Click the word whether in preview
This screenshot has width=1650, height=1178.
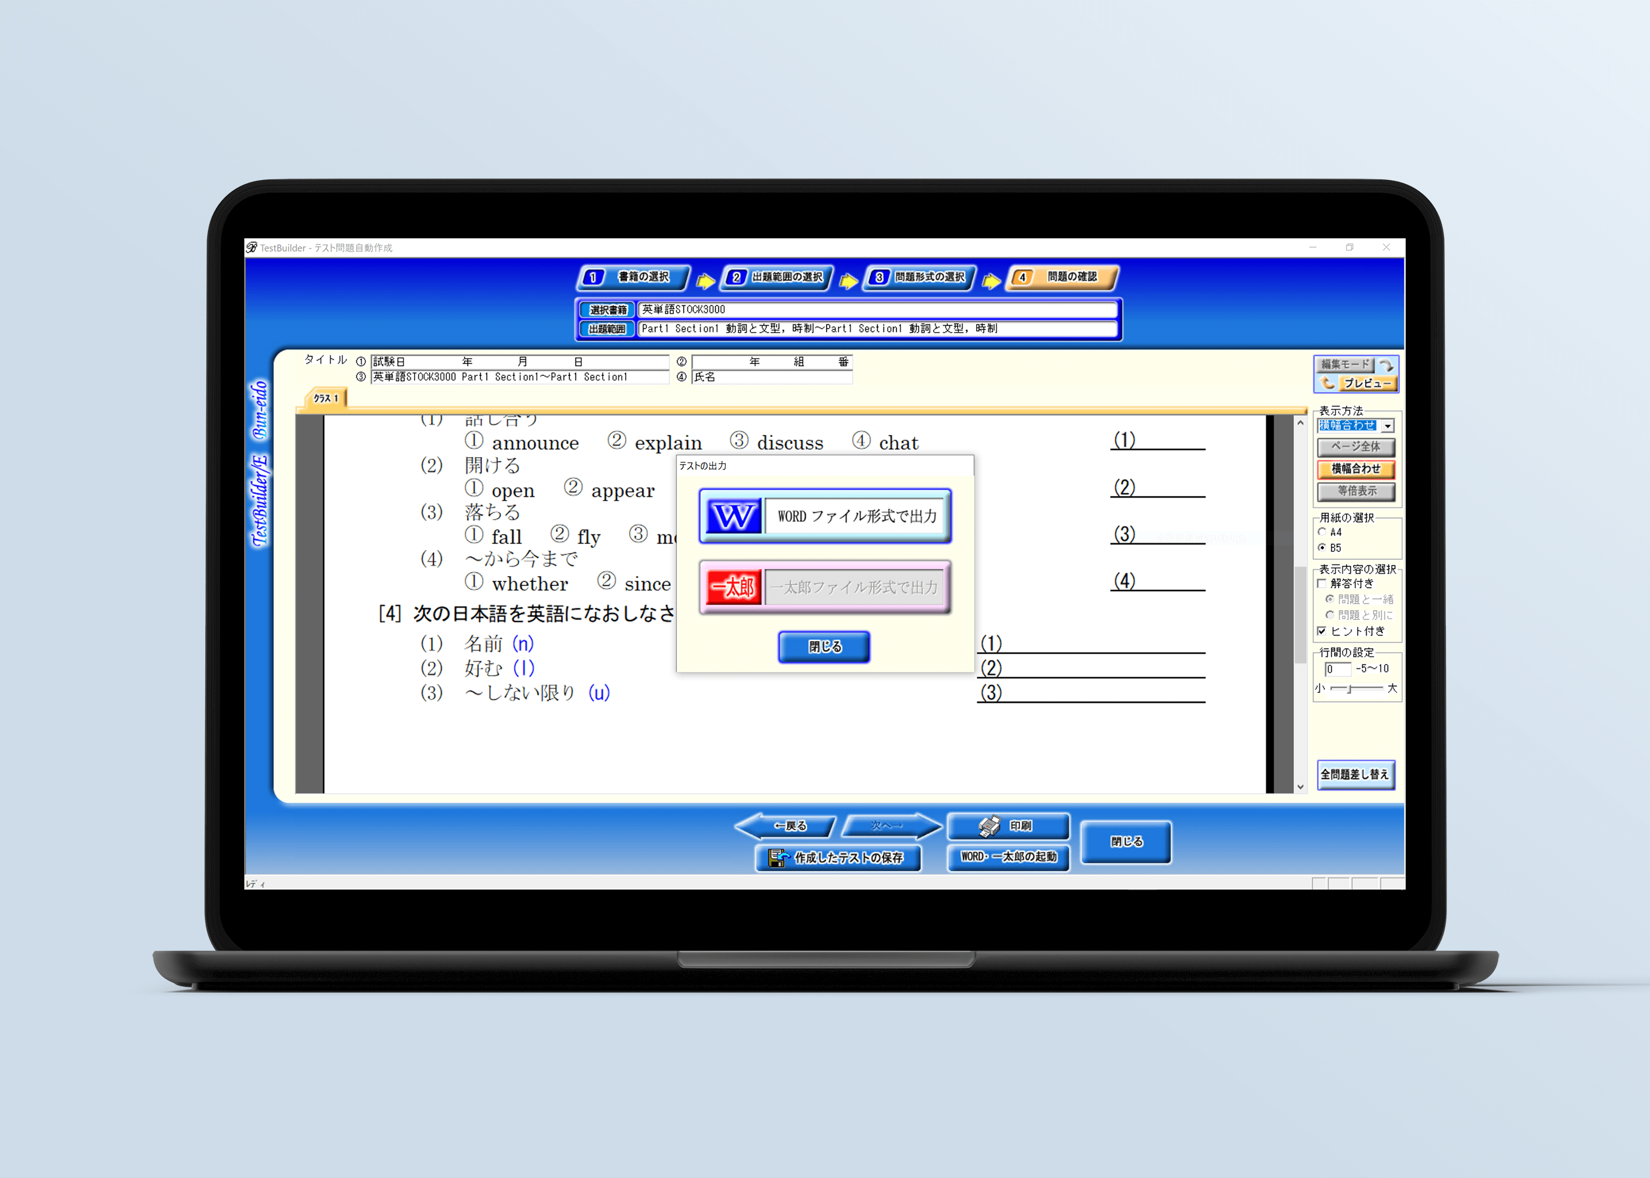tap(530, 584)
